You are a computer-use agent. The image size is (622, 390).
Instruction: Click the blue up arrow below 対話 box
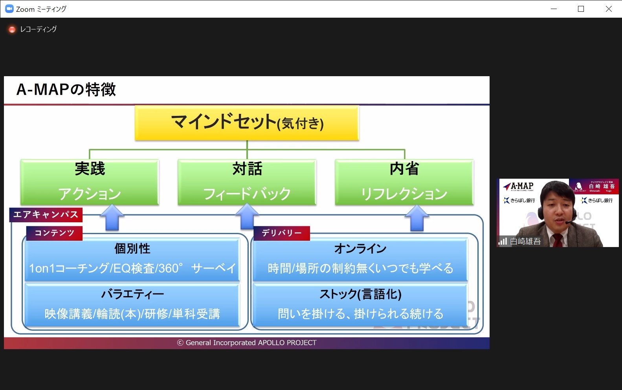(x=247, y=217)
